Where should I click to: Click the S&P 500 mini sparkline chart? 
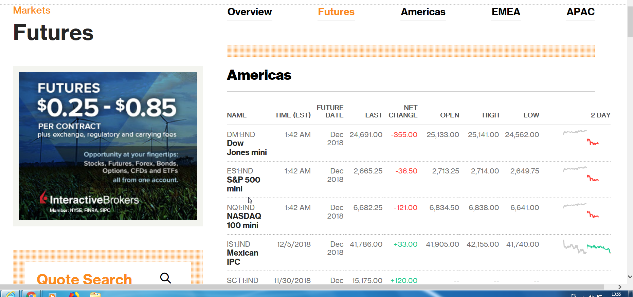(x=581, y=173)
